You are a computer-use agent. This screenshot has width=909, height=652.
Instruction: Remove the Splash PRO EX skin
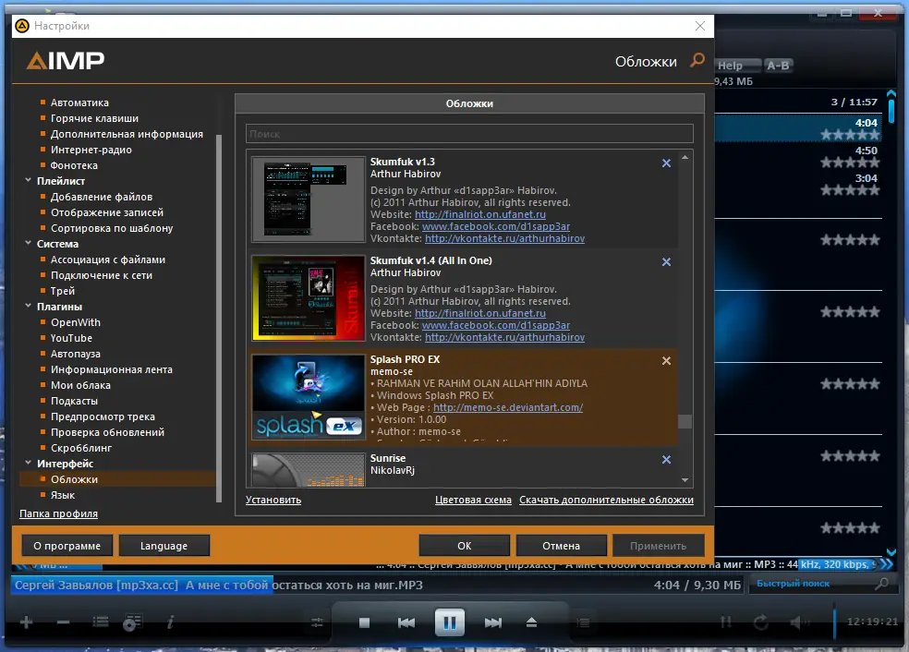coord(666,360)
